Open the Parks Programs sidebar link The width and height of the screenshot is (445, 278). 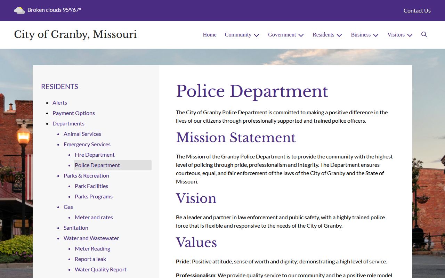pos(94,196)
